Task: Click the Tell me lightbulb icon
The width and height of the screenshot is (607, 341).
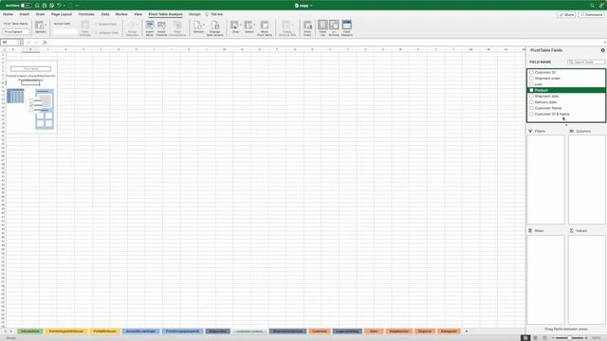Action: click(x=207, y=14)
